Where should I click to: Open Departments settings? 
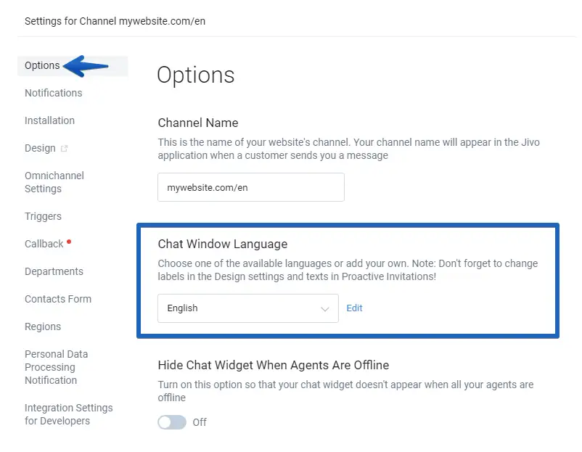(x=54, y=271)
